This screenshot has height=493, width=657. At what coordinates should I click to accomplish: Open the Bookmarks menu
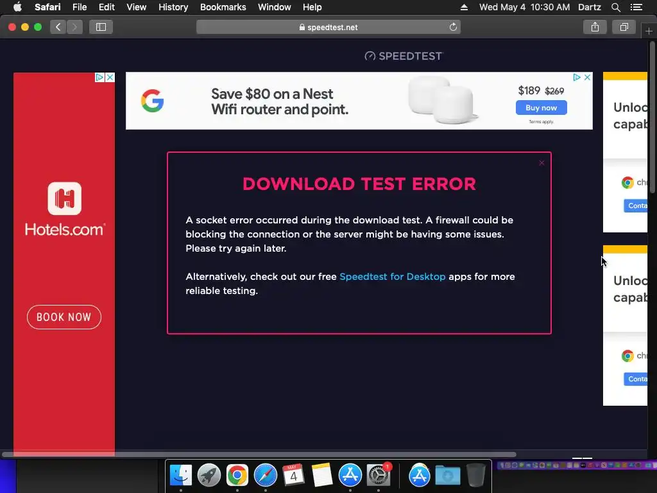[223, 7]
